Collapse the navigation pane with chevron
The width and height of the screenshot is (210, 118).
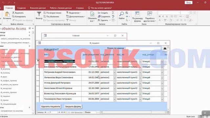click(33, 29)
